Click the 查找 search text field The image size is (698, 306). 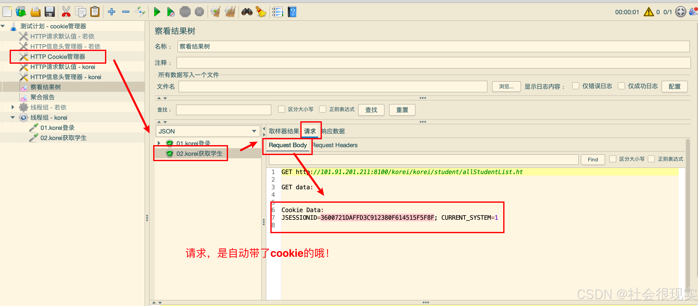[x=223, y=110]
